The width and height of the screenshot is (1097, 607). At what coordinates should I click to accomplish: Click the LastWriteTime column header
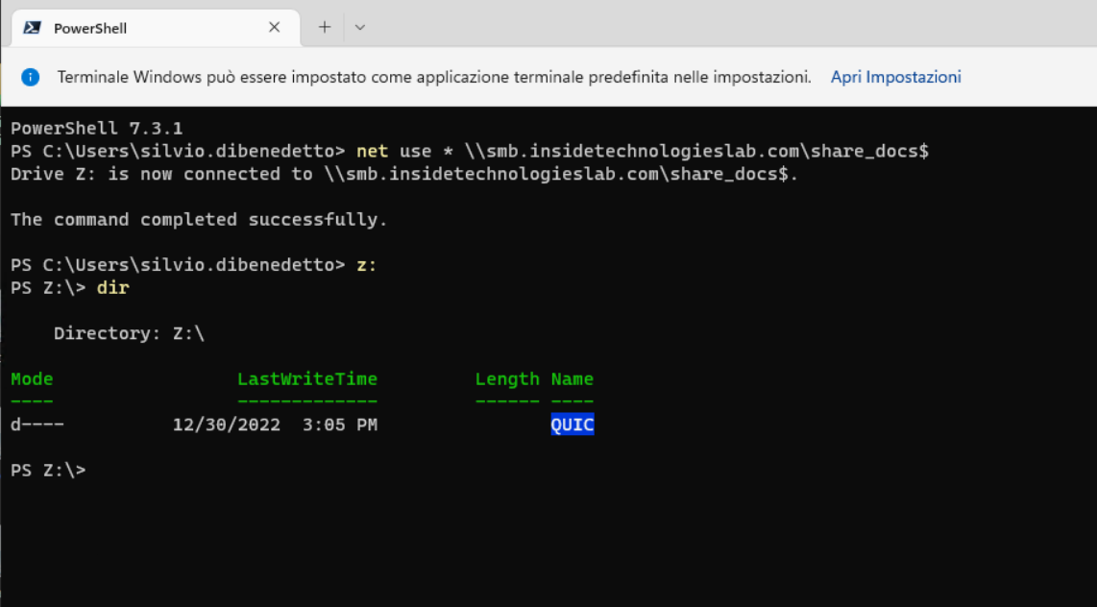pyautogui.click(x=307, y=379)
